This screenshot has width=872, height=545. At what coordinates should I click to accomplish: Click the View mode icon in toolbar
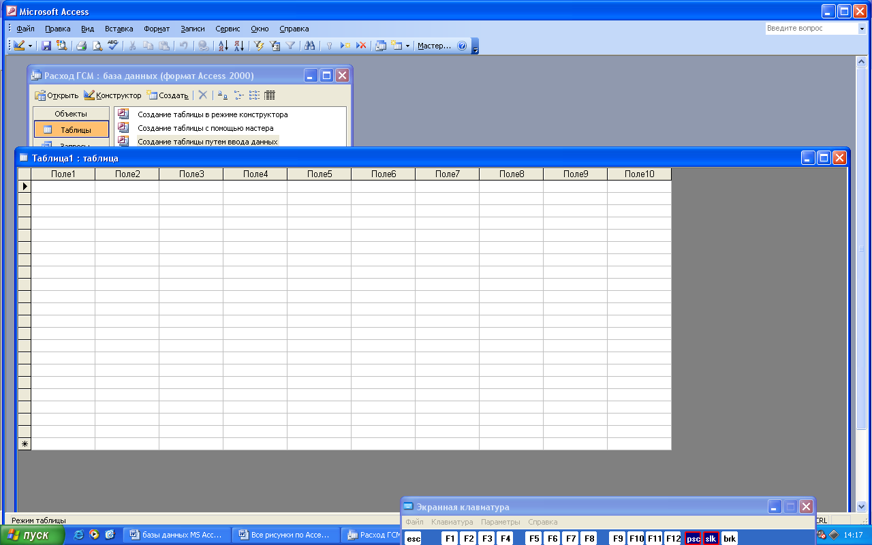(x=18, y=46)
